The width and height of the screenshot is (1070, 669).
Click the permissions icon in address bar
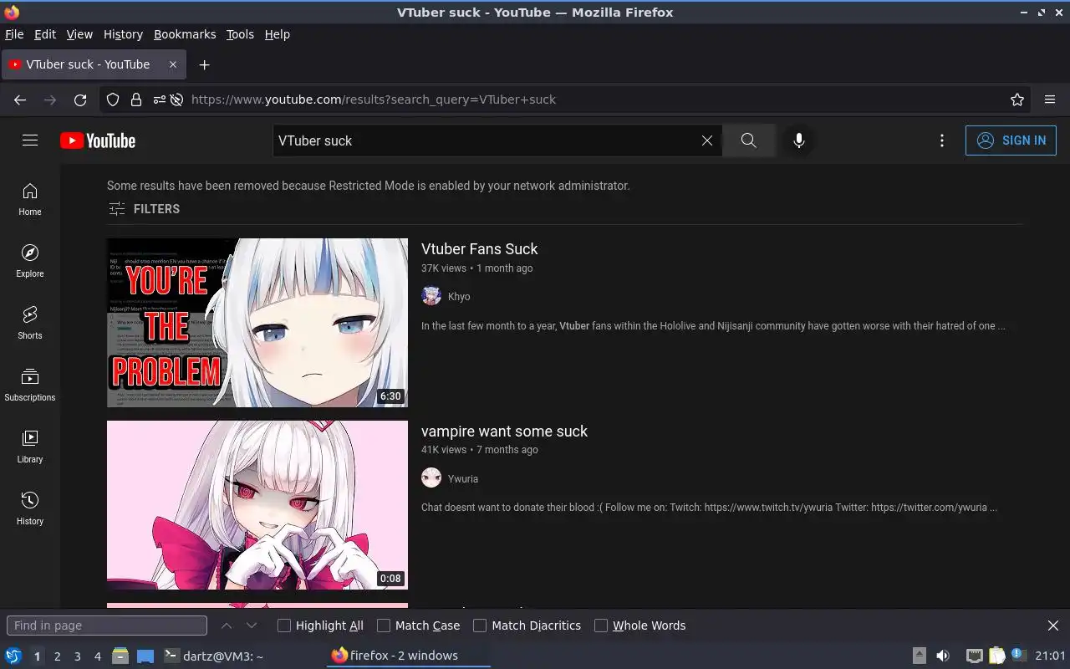(159, 100)
